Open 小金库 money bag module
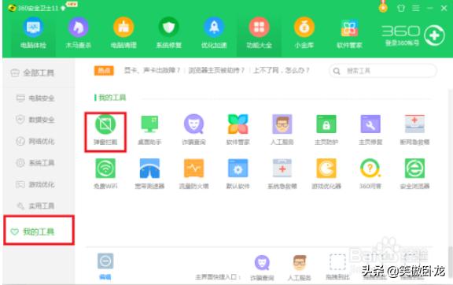Screen dimensions: 453x285 tap(304, 33)
